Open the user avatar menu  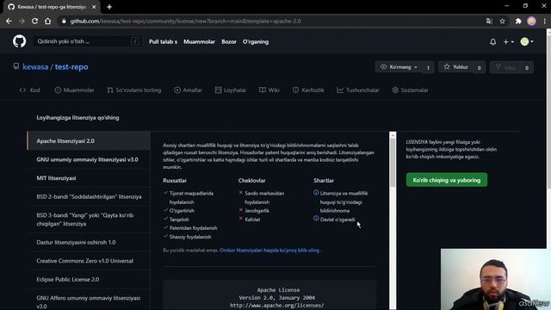pos(527,42)
